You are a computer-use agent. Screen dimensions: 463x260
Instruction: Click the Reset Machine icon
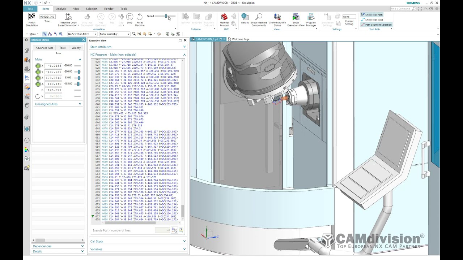(x=140, y=17)
